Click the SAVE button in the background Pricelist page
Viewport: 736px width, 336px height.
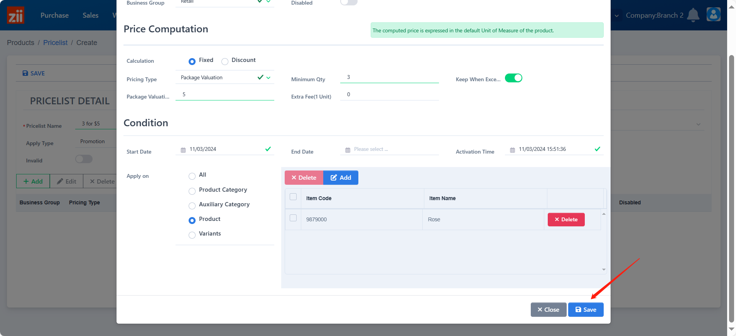pyautogui.click(x=34, y=73)
